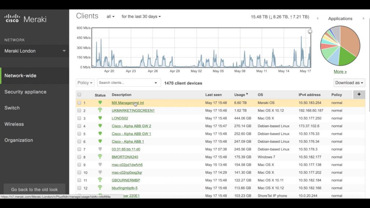Toggle the select-all clients checkbox
Viewport: 370px width, 208px height.
[x=79, y=95]
